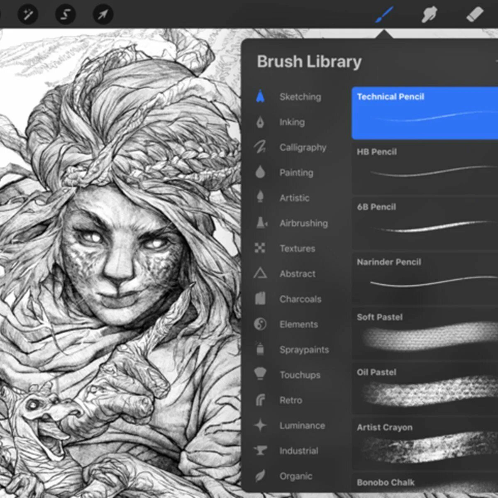Switch to Retro brush category
This screenshot has width=498, height=498.
[x=290, y=400]
